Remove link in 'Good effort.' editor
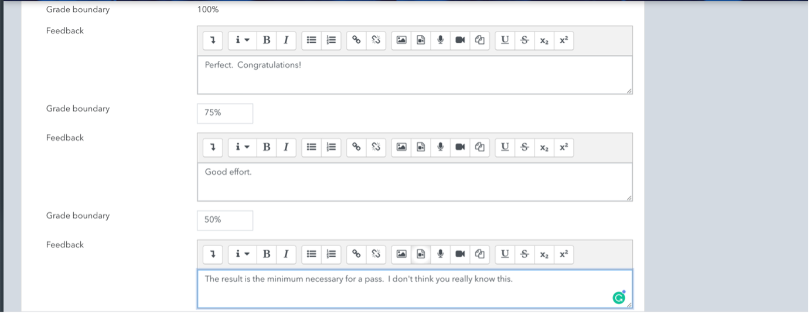This screenshot has height=314, width=811. pos(376,147)
